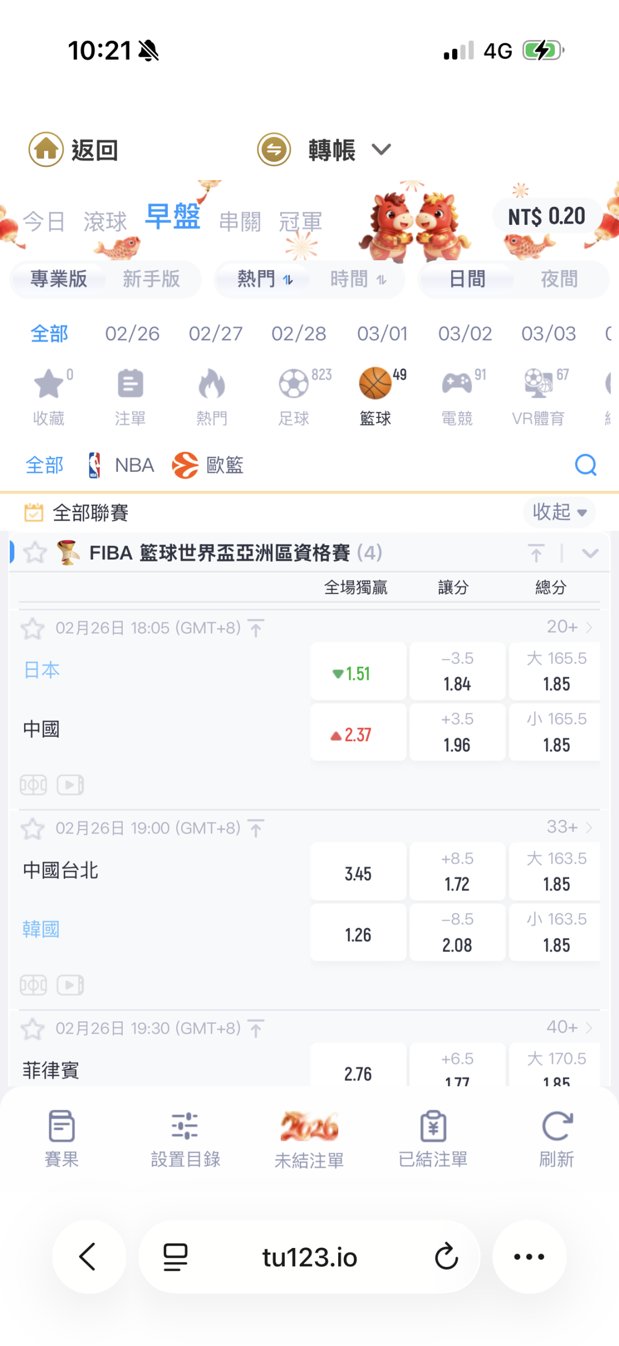Expand the 轉帳 transfer dropdown
Viewport: 619px width, 1346px height.
coord(381,150)
